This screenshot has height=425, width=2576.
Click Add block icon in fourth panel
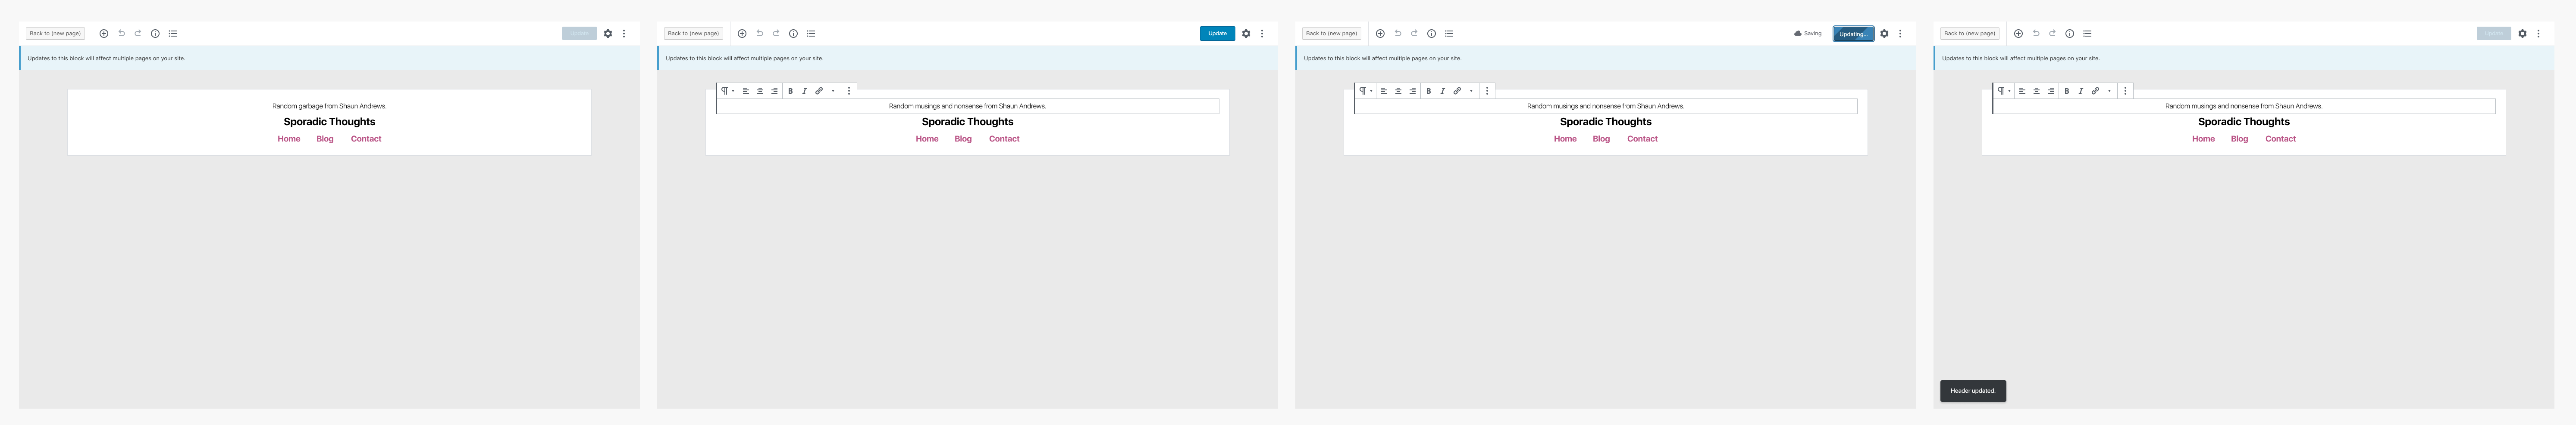coord(2018,34)
